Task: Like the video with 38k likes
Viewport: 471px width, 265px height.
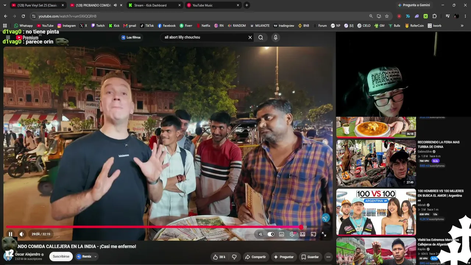Action: 219,257
